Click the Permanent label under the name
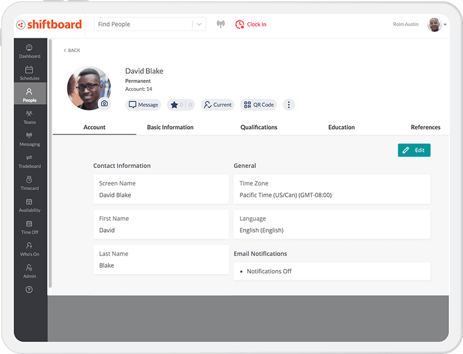 (138, 81)
